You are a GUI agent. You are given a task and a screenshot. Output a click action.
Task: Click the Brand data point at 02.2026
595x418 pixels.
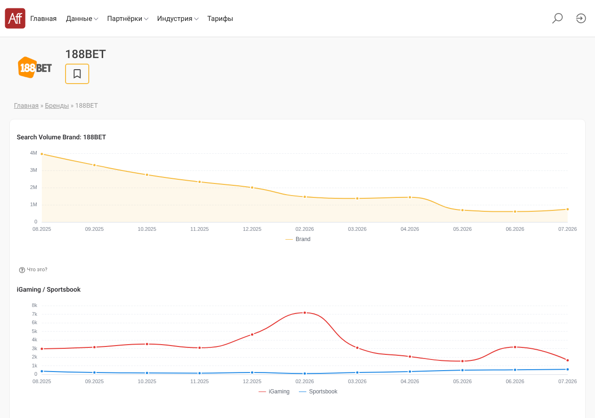305,197
